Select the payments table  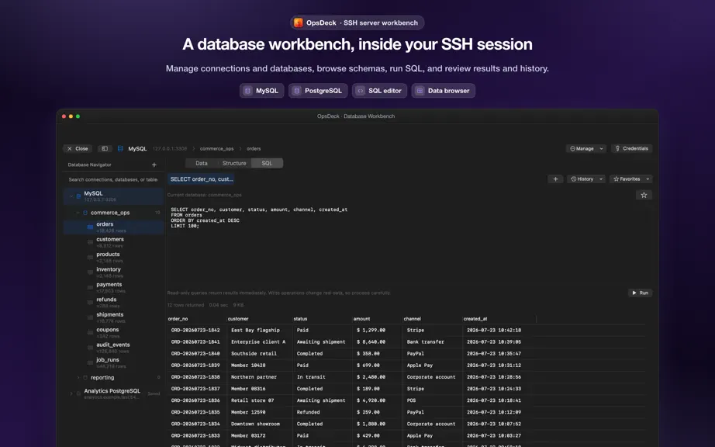(x=113, y=287)
